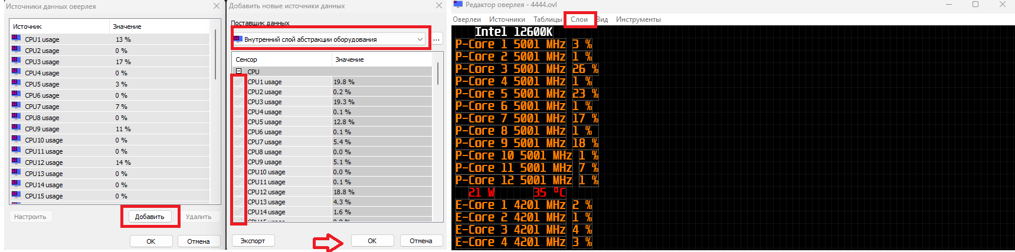Click the icon beside CPU15 usage in sources list
This screenshot has width=1015, height=252.
[x=16, y=195]
